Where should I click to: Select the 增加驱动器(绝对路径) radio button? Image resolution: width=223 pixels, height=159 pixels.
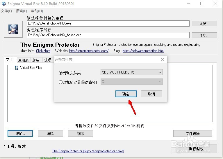[x=60, y=82]
